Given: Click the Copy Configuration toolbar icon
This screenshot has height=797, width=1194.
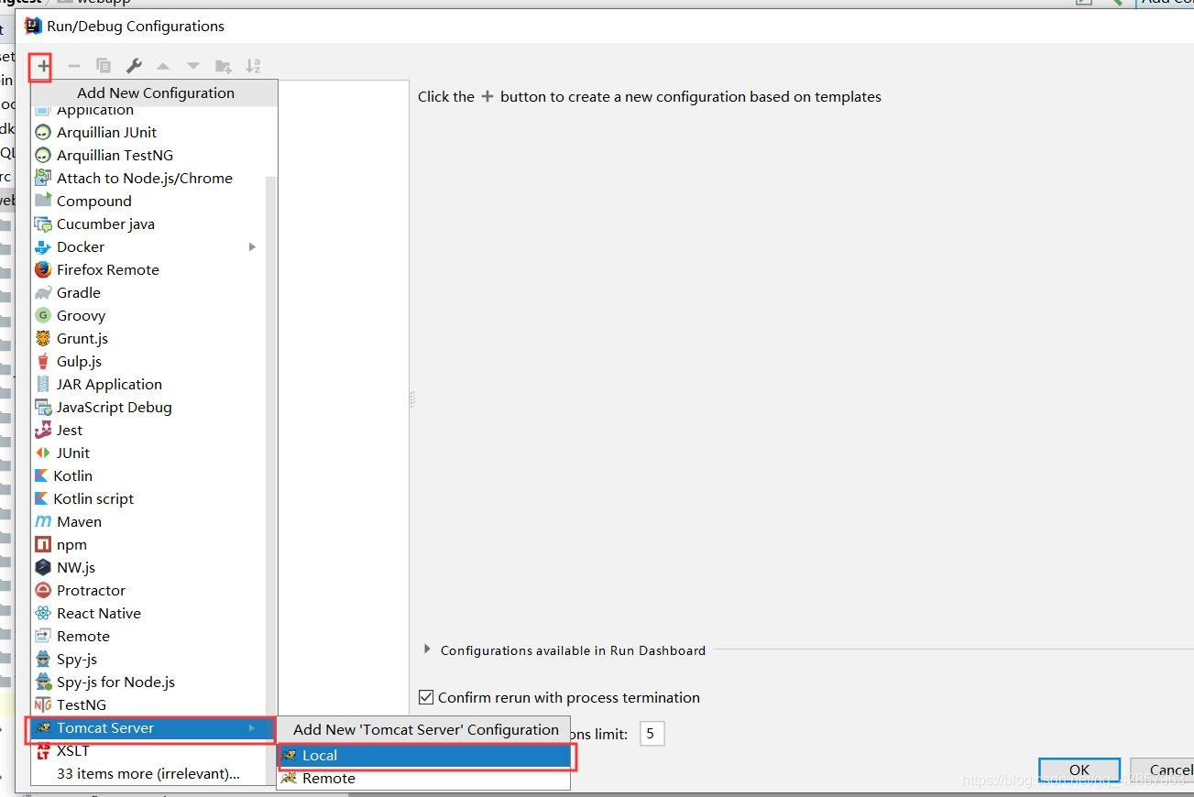Looking at the screenshot, I should (x=104, y=66).
